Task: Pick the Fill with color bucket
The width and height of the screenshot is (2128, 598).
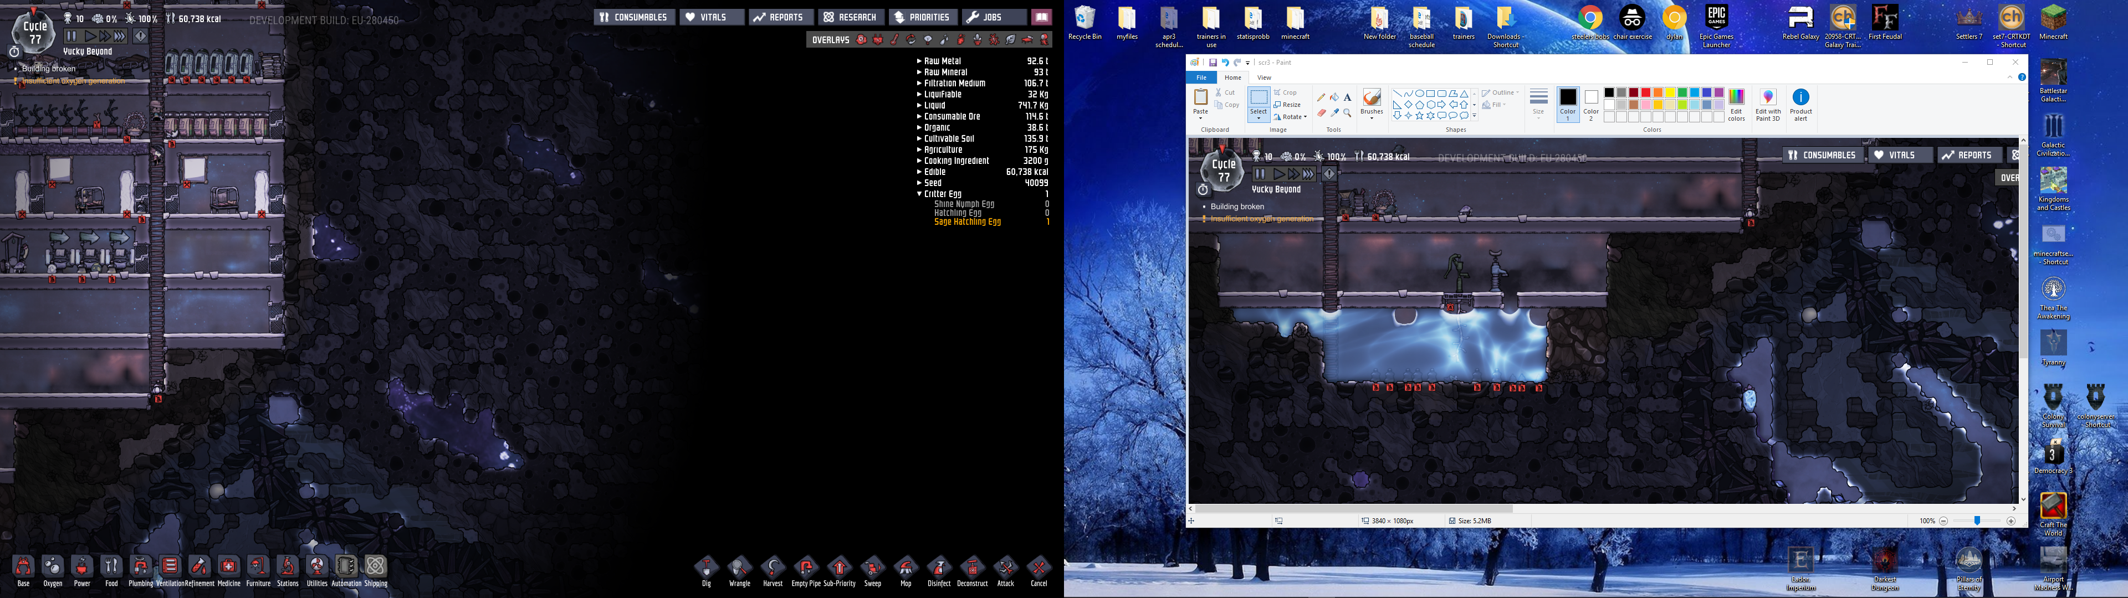Action: click(x=1334, y=97)
